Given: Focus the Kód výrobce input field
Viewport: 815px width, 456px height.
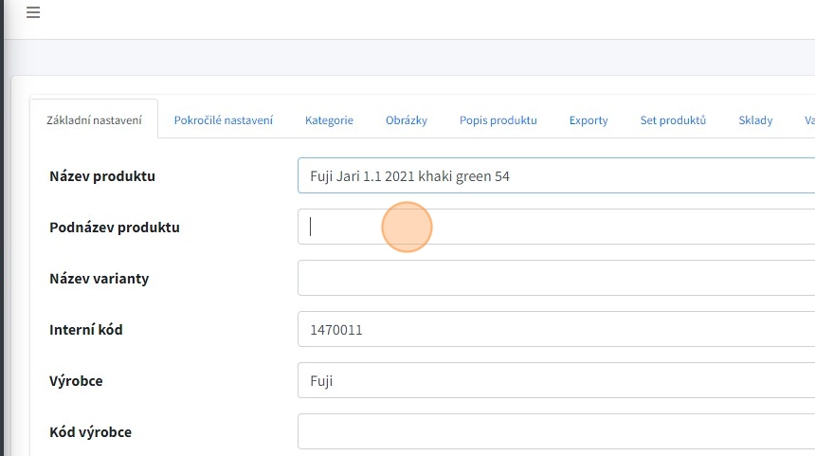Looking at the screenshot, I should click(x=555, y=431).
